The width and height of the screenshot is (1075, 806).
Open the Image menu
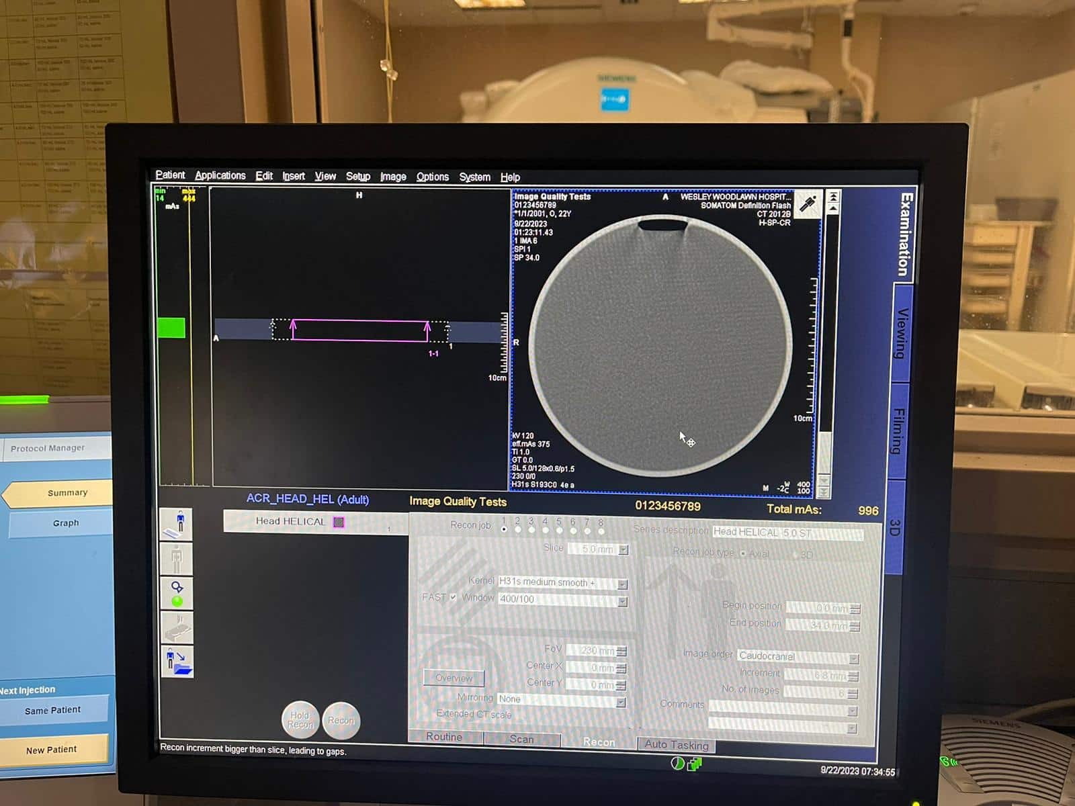click(x=393, y=177)
